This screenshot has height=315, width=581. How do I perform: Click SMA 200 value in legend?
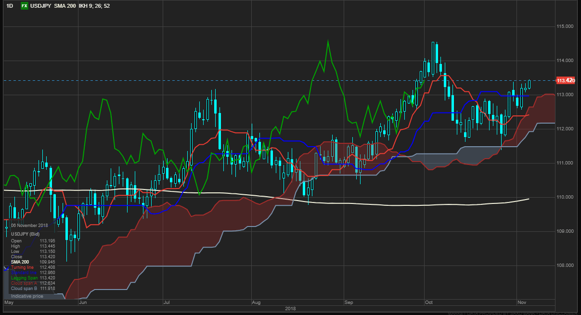47,262
